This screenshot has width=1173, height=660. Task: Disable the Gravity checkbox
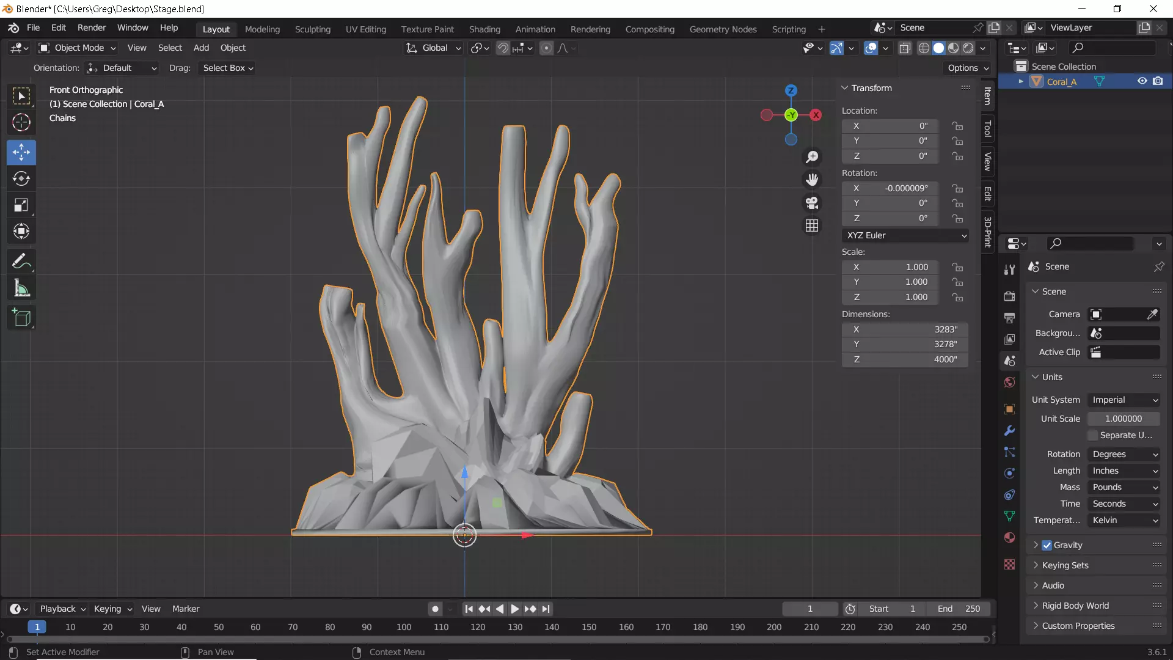coord(1047,545)
